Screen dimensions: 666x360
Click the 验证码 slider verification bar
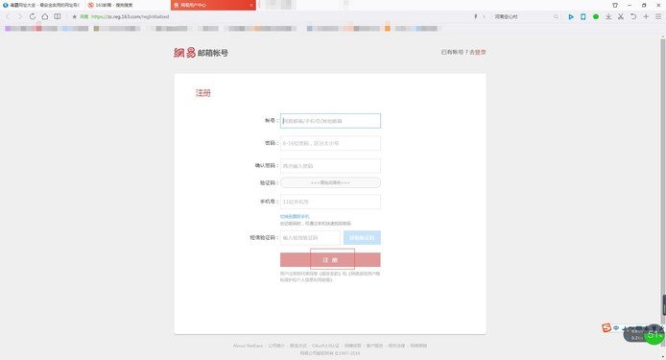coord(330,182)
